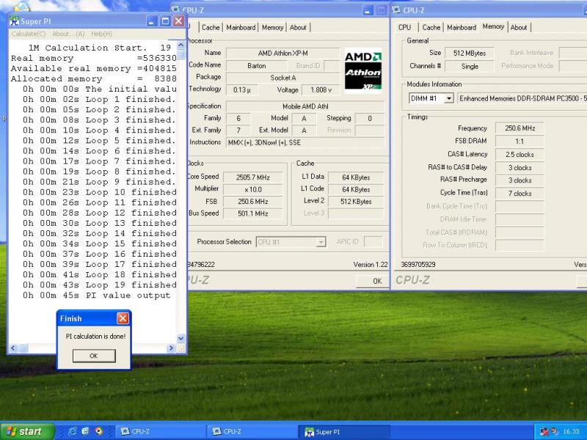Open Windows Media Player from quick launch
Image resolution: width=587 pixels, height=440 pixels.
pos(98,431)
